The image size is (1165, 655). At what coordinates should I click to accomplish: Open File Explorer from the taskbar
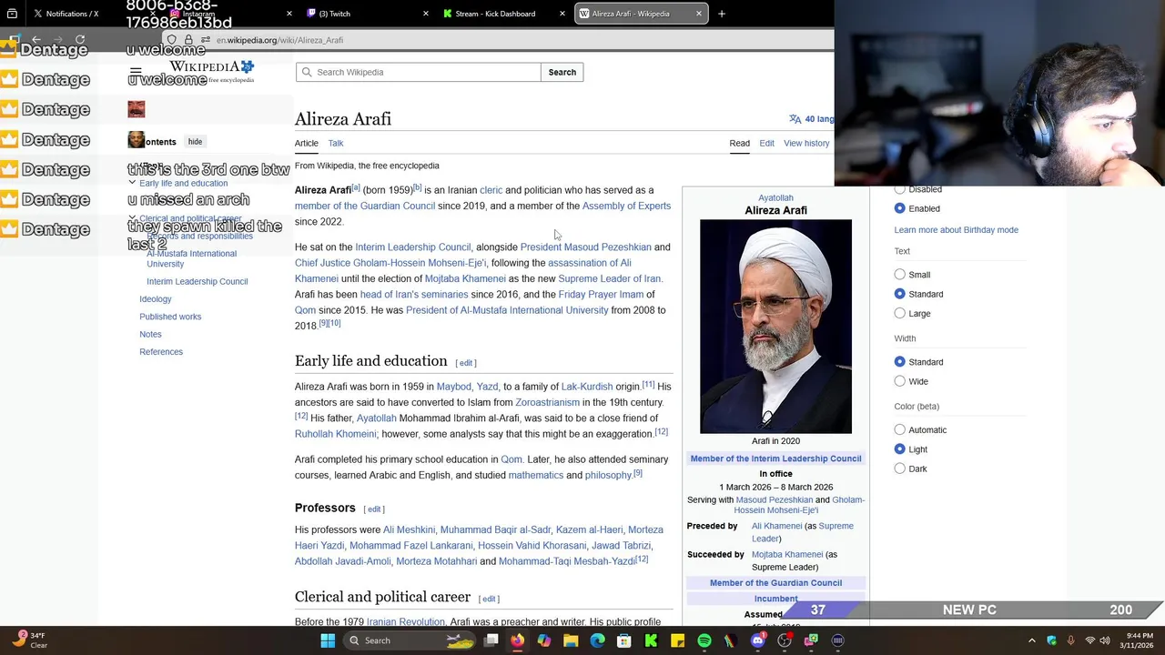coord(571,640)
